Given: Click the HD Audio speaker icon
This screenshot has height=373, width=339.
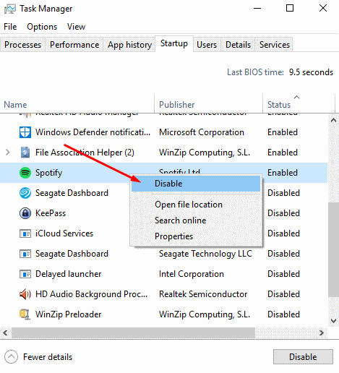Looking at the screenshot, I should (x=25, y=294).
